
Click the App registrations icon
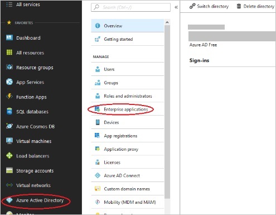(x=97, y=135)
